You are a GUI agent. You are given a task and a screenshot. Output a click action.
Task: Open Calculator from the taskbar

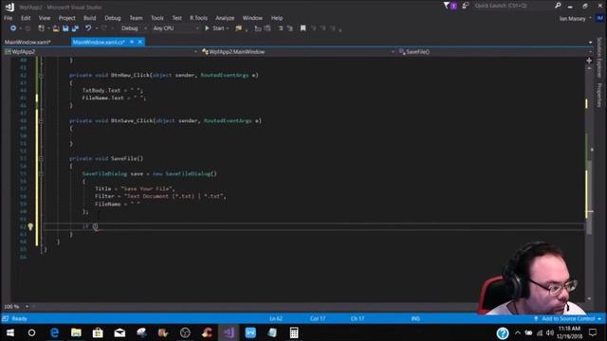point(294,332)
